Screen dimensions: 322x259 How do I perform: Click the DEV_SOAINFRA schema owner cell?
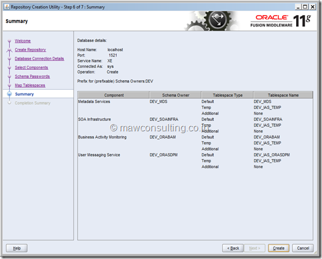pos(164,119)
